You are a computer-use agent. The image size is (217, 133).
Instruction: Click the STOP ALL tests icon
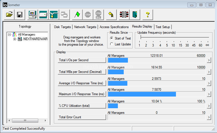pyautogui.click(x=98, y=15)
